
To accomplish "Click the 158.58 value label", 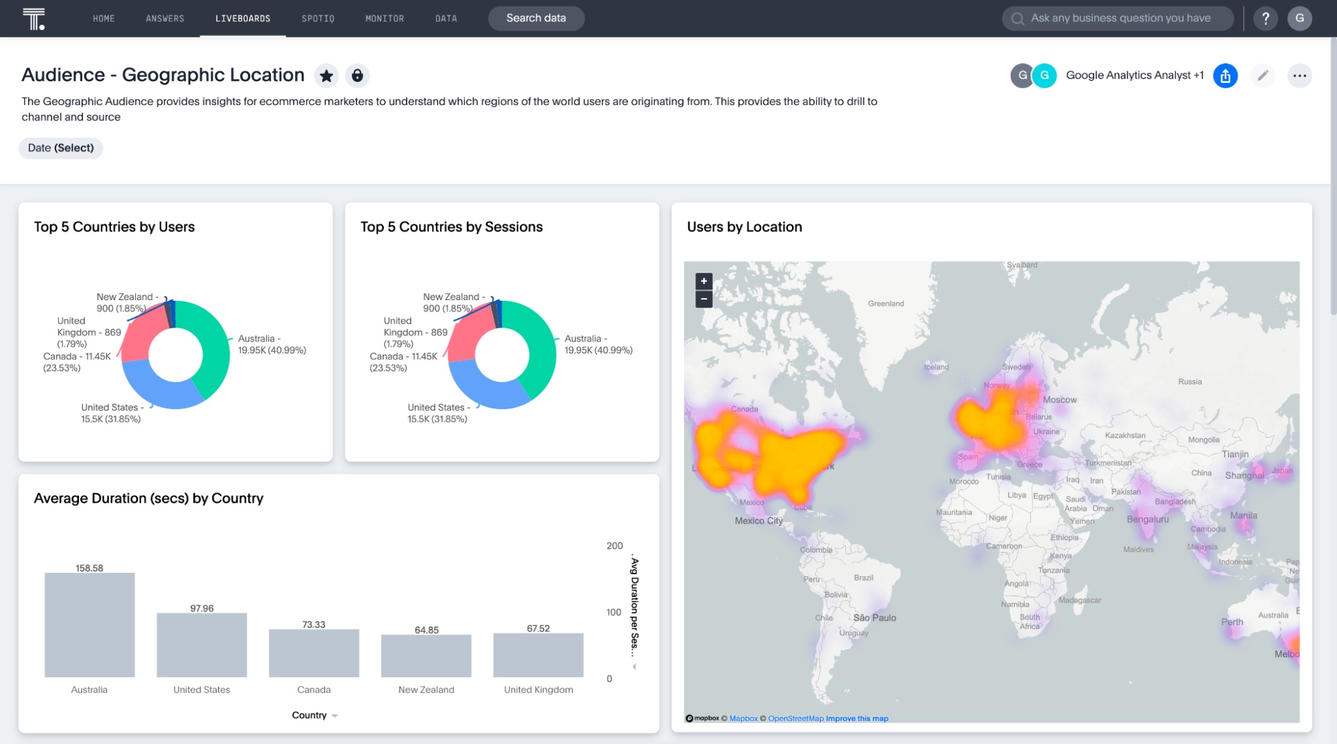I will coord(90,568).
